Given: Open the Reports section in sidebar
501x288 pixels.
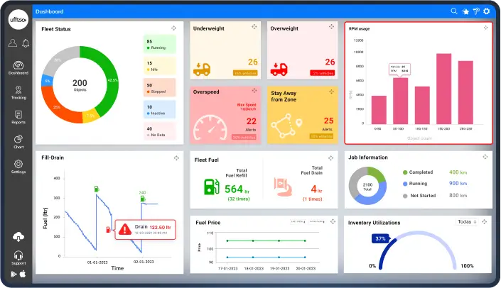Looking at the screenshot, I should point(18,117).
